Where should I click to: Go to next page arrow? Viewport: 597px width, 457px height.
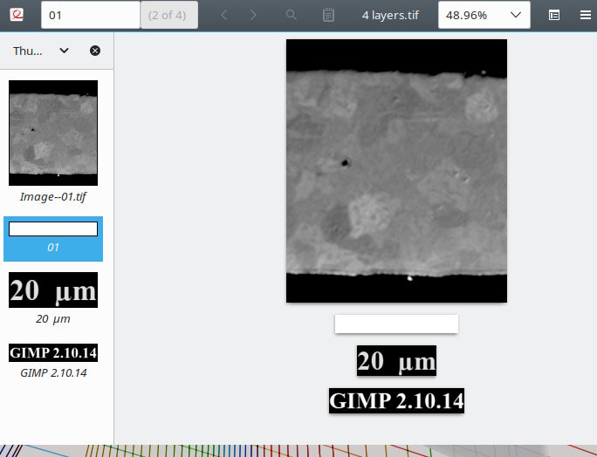tap(253, 15)
